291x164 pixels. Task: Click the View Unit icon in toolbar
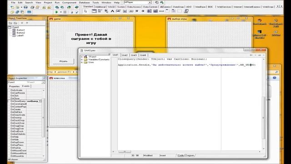(12, 12)
